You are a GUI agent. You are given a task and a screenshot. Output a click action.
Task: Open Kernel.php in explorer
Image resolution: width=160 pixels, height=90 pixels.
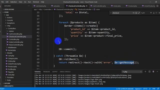pos(17,50)
